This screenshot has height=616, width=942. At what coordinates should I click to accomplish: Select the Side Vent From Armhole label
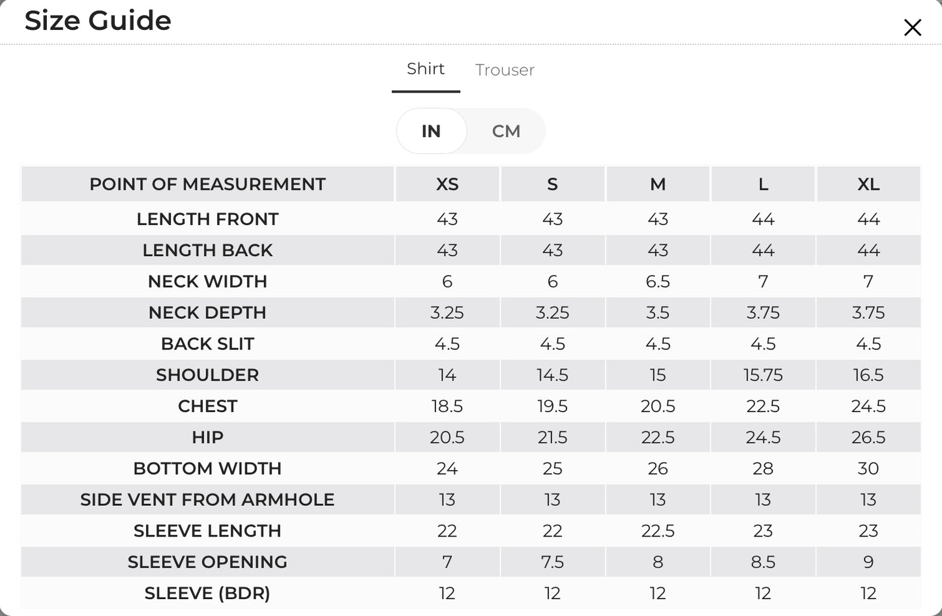(207, 500)
